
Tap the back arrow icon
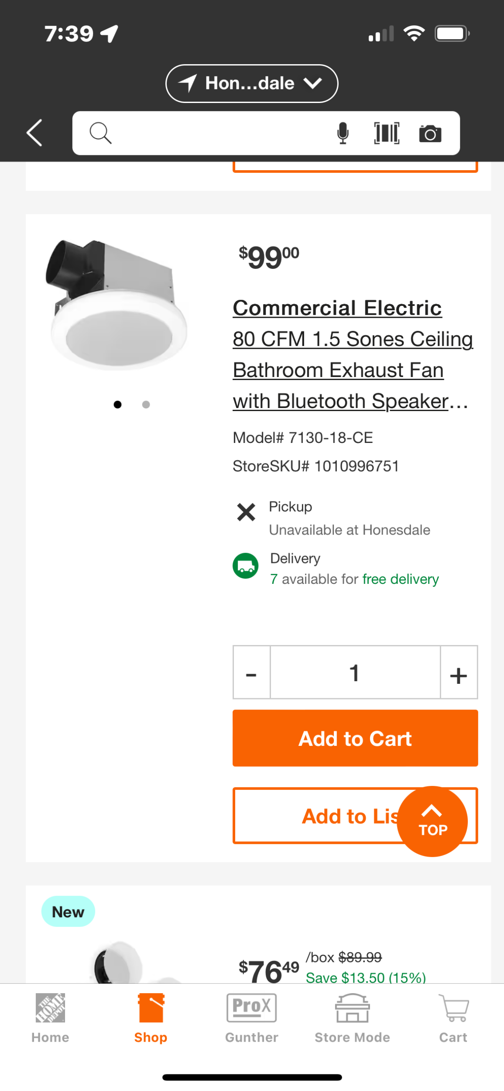(34, 133)
